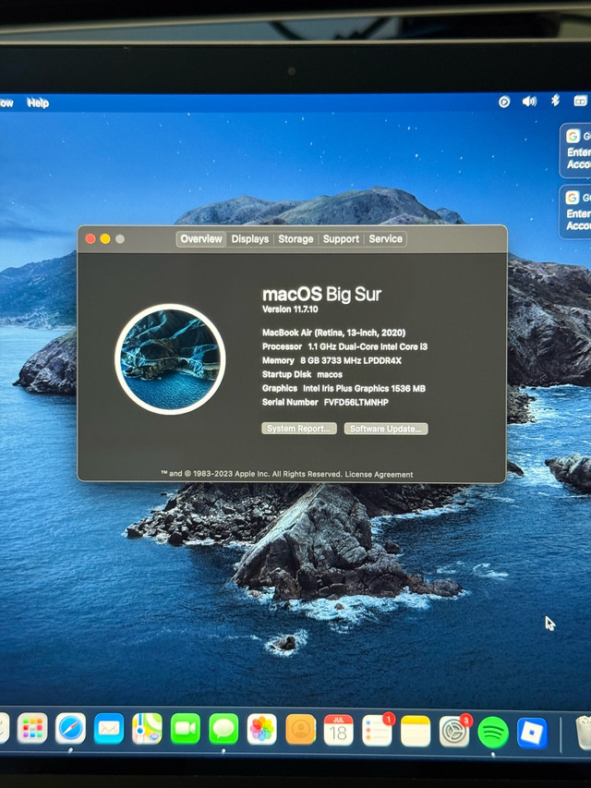
Task: Click the Bluetooth icon in menu bar
Action: point(555,101)
